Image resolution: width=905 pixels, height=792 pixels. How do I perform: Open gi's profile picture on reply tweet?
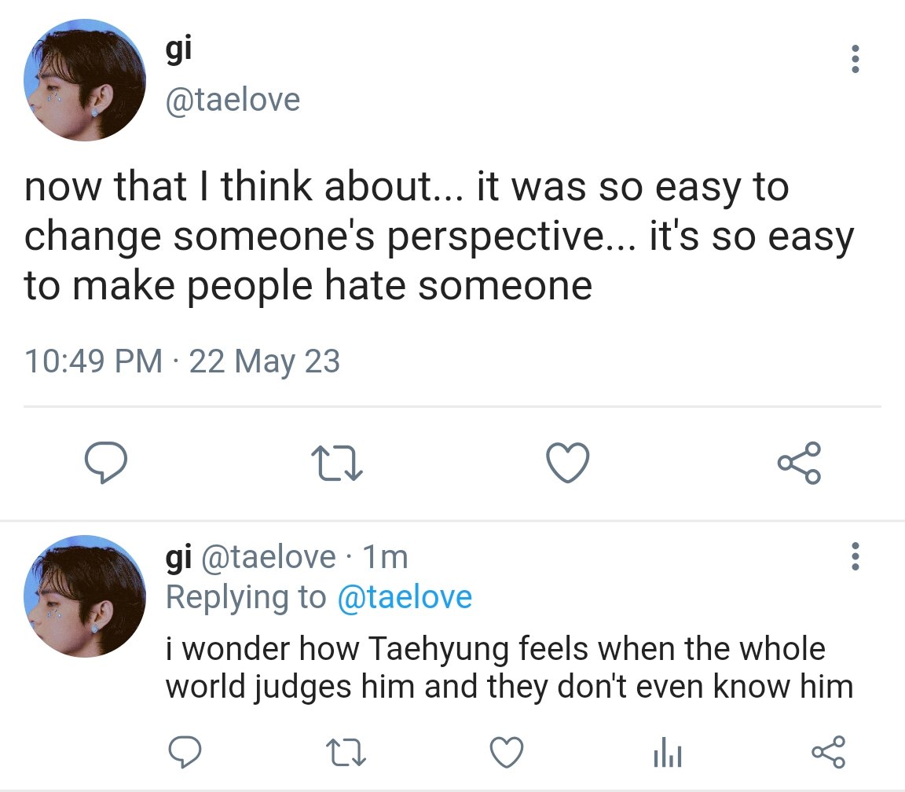pyautogui.click(x=85, y=596)
